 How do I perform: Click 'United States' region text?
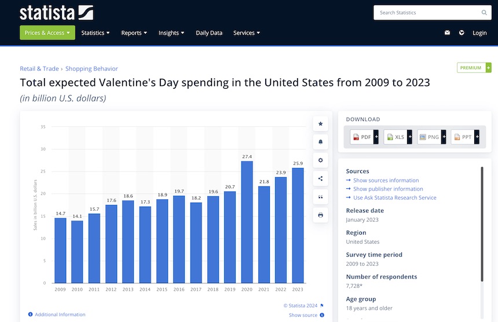(x=362, y=241)
